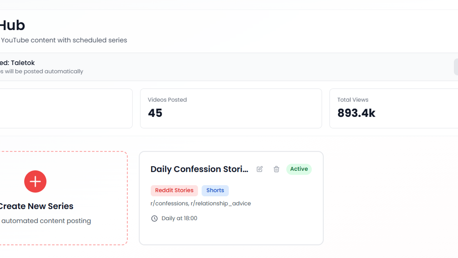The image size is (458, 258).
Task: Click the 45 videos posted value
Action: (x=155, y=113)
